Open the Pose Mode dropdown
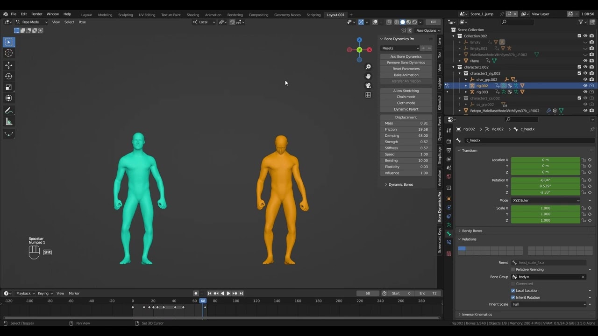The image size is (598, 336). pos(32,22)
